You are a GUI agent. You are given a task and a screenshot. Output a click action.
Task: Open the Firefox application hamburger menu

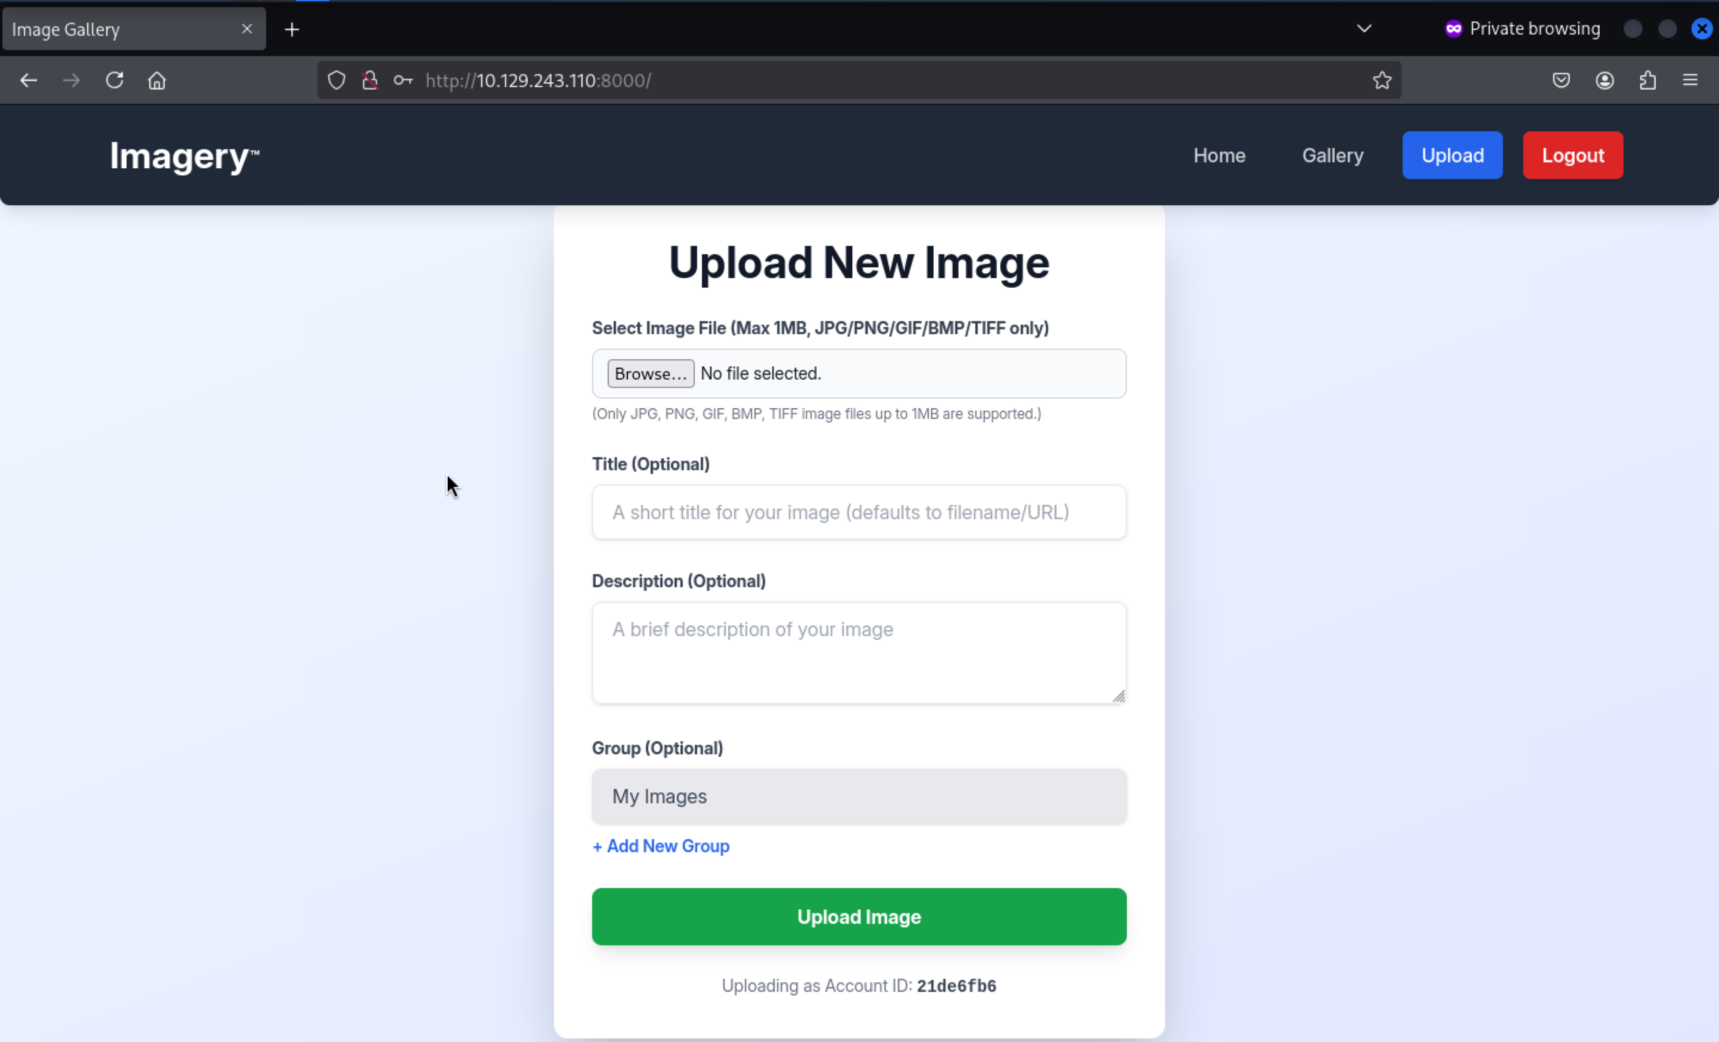click(x=1690, y=80)
